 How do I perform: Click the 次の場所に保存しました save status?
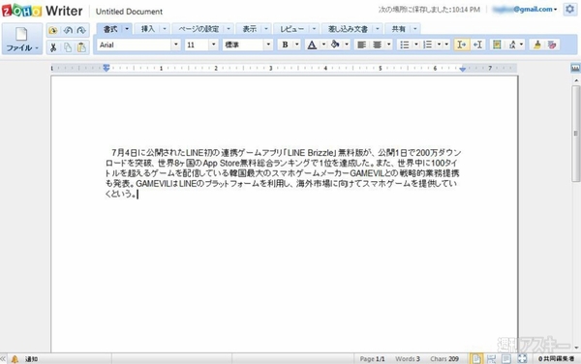[429, 10]
